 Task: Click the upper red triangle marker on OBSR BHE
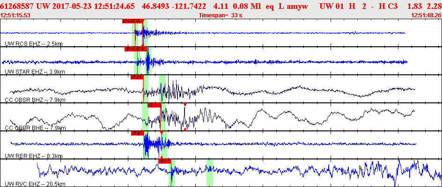[x=185, y=104]
